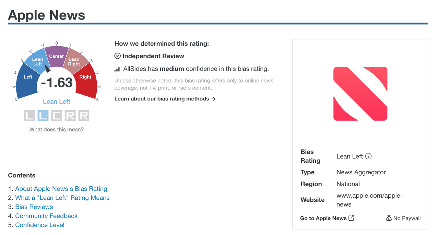The height and width of the screenshot is (235, 439).
Task: Open the "What does this mean?" link
Action: (x=57, y=129)
